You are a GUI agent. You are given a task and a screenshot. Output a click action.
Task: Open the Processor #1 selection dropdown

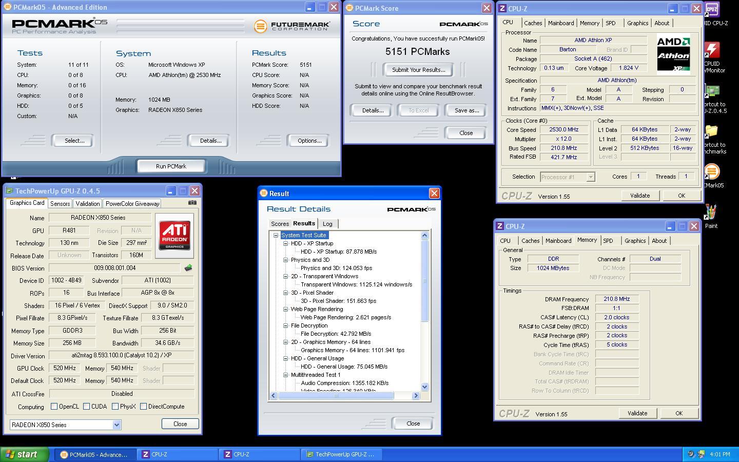pyautogui.click(x=591, y=177)
